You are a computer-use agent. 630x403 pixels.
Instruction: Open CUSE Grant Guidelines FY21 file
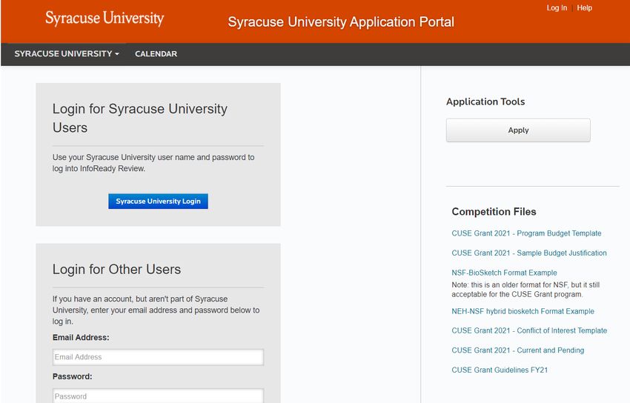[x=500, y=370]
